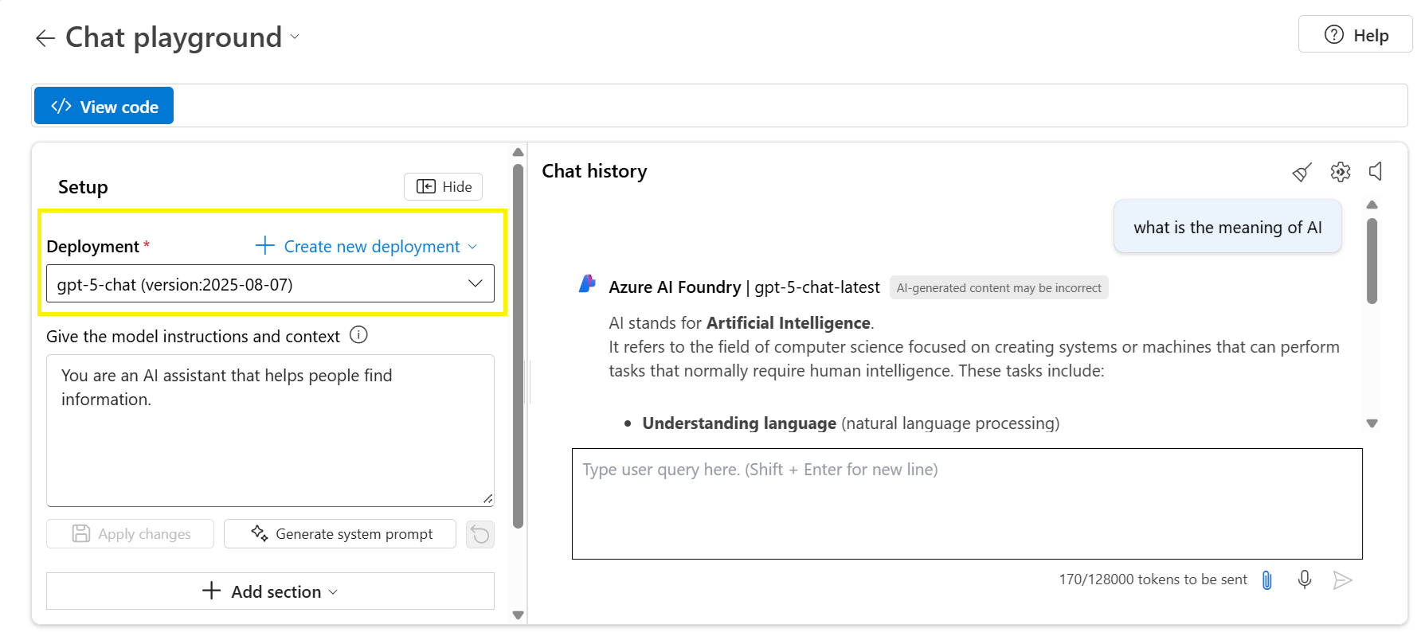The image size is (1417, 632).
Task: Click the Apply changes button
Action: [131, 533]
